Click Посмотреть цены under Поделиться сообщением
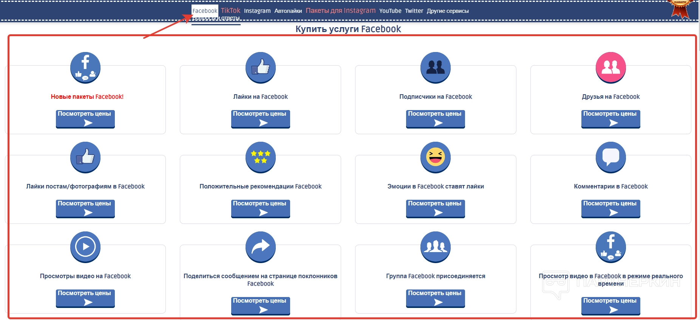The width and height of the screenshot is (700, 320). tap(261, 306)
